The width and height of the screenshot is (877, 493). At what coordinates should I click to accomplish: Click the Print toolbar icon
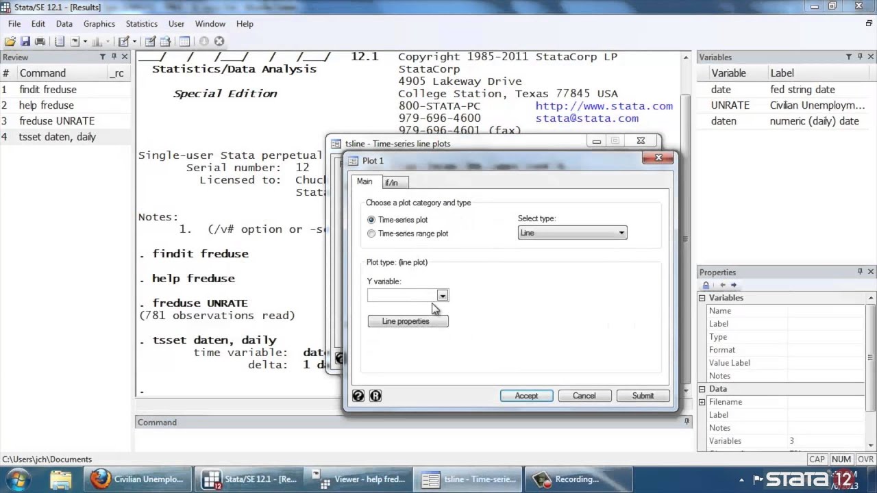(x=40, y=41)
